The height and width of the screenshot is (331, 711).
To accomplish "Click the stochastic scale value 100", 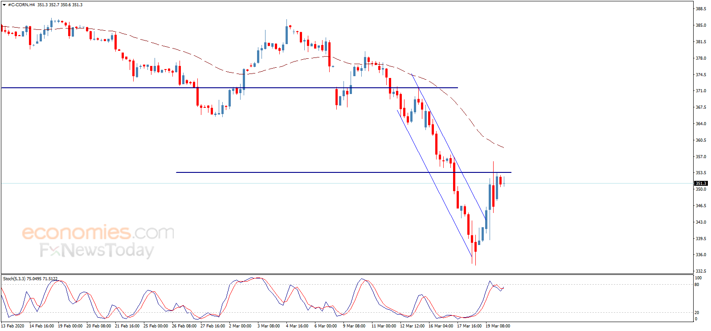I will [x=698, y=278].
